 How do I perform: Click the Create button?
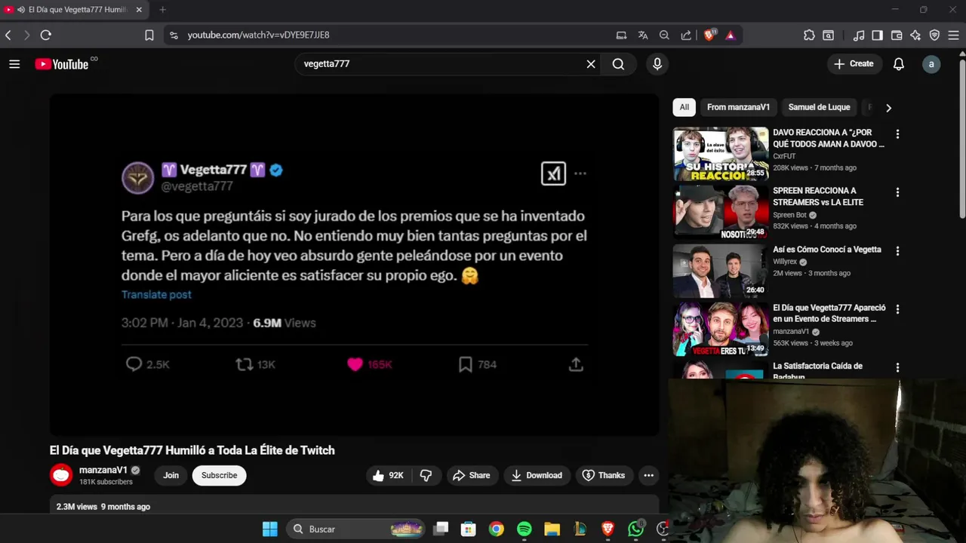(854, 64)
